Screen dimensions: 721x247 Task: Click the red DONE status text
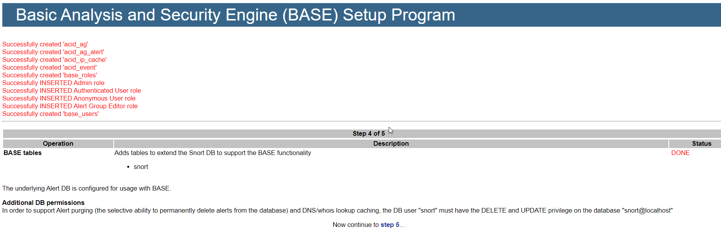coord(680,153)
